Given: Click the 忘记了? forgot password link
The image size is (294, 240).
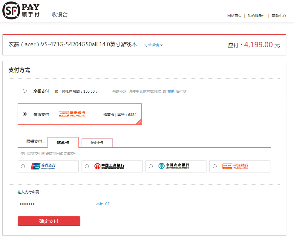Looking at the screenshot, I should coord(103,204).
